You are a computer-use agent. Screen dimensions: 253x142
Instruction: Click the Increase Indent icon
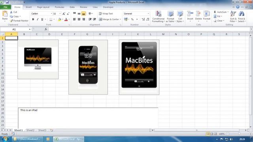[94, 19]
